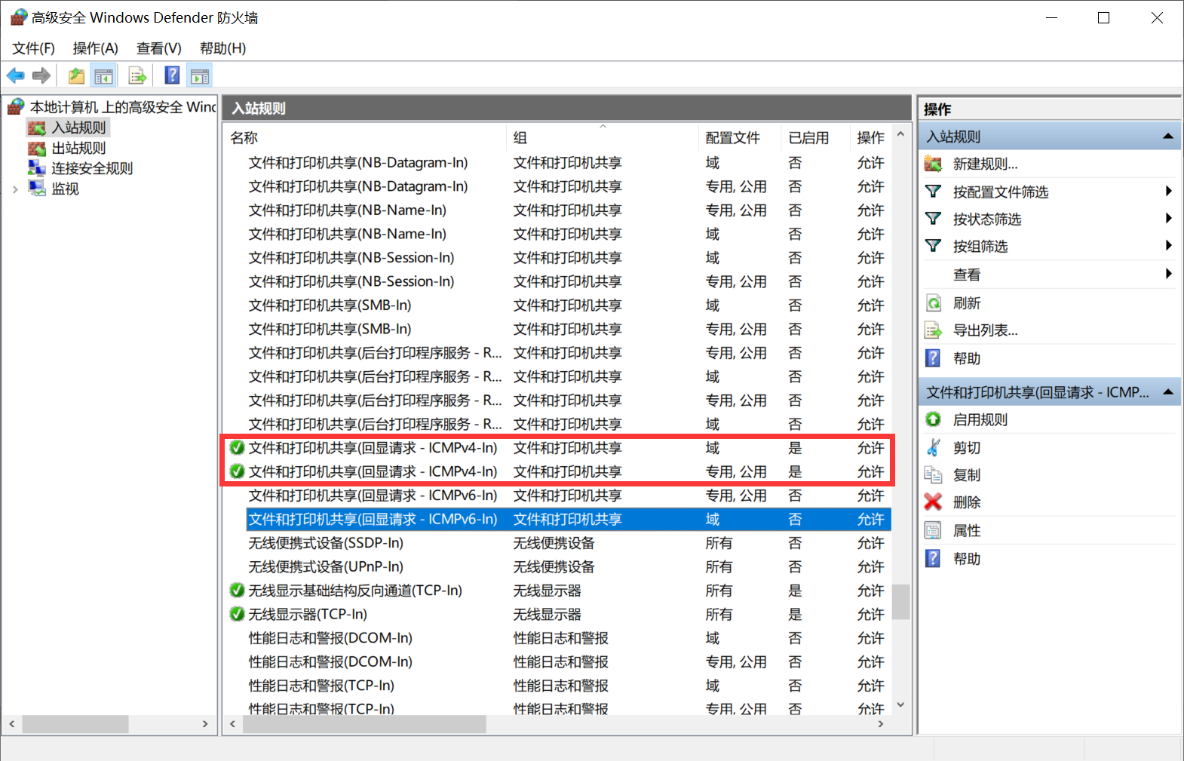The height and width of the screenshot is (761, 1184).
Task: Open the 按配置文件筛选 submenu arrow
Action: pyautogui.click(x=1168, y=191)
